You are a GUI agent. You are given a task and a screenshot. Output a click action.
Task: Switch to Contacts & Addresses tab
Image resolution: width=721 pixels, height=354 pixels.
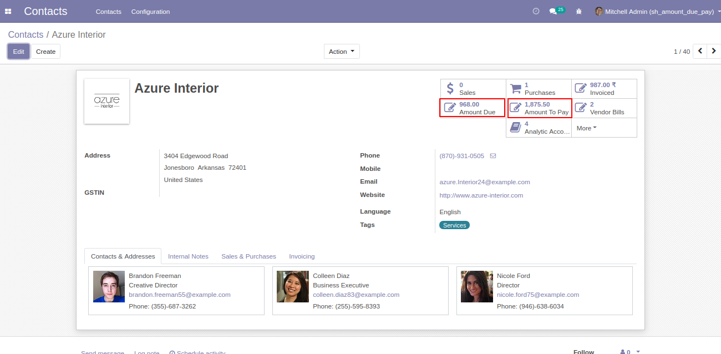pyautogui.click(x=123, y=256)
